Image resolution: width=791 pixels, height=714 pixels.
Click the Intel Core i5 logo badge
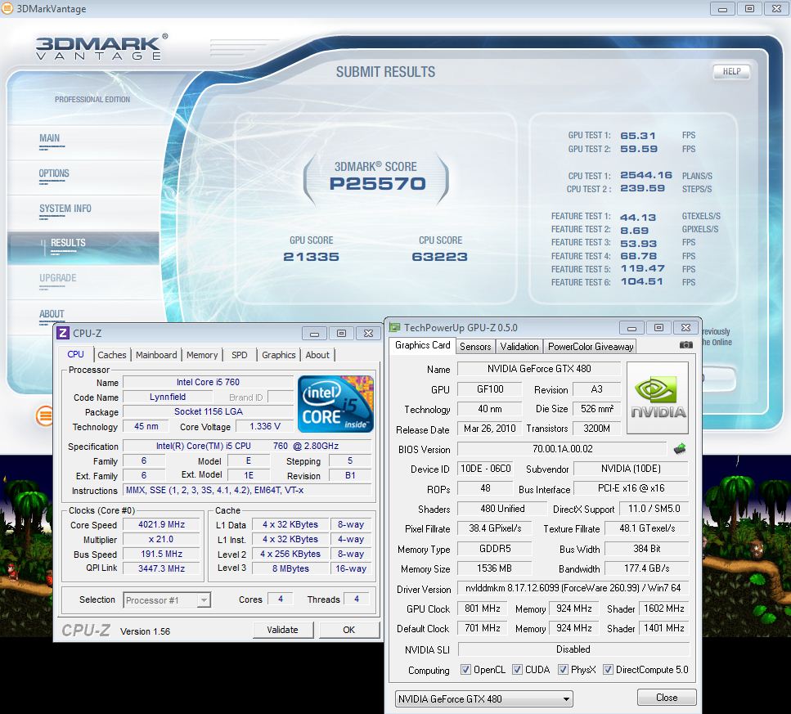click(x=336, y=404)
